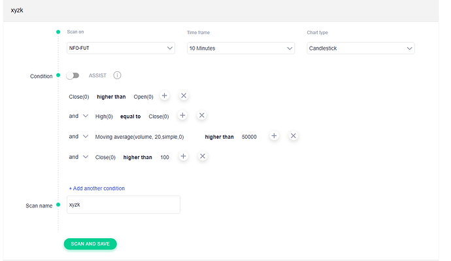Click the 'equal to' operator
Image resolution: width=451 pixels, height=261 pixels.
[x=130, y=116]
